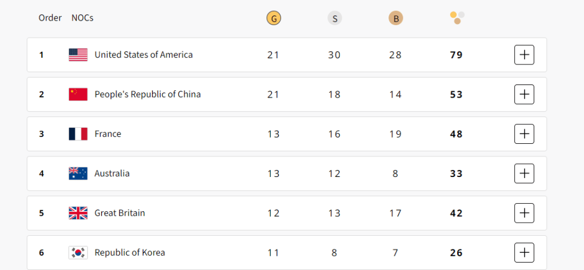Expand the France medal breakdown

[x=524, y=134]
